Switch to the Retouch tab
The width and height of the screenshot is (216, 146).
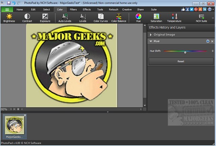coord(113,9)
